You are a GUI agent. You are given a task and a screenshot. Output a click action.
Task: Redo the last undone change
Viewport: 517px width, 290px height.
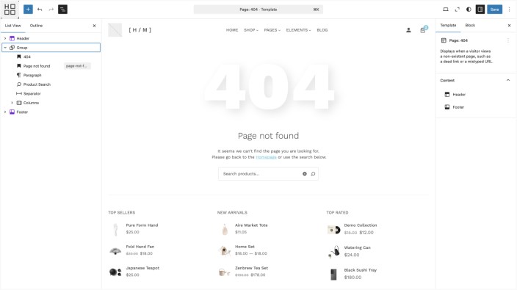coord(51,10)
